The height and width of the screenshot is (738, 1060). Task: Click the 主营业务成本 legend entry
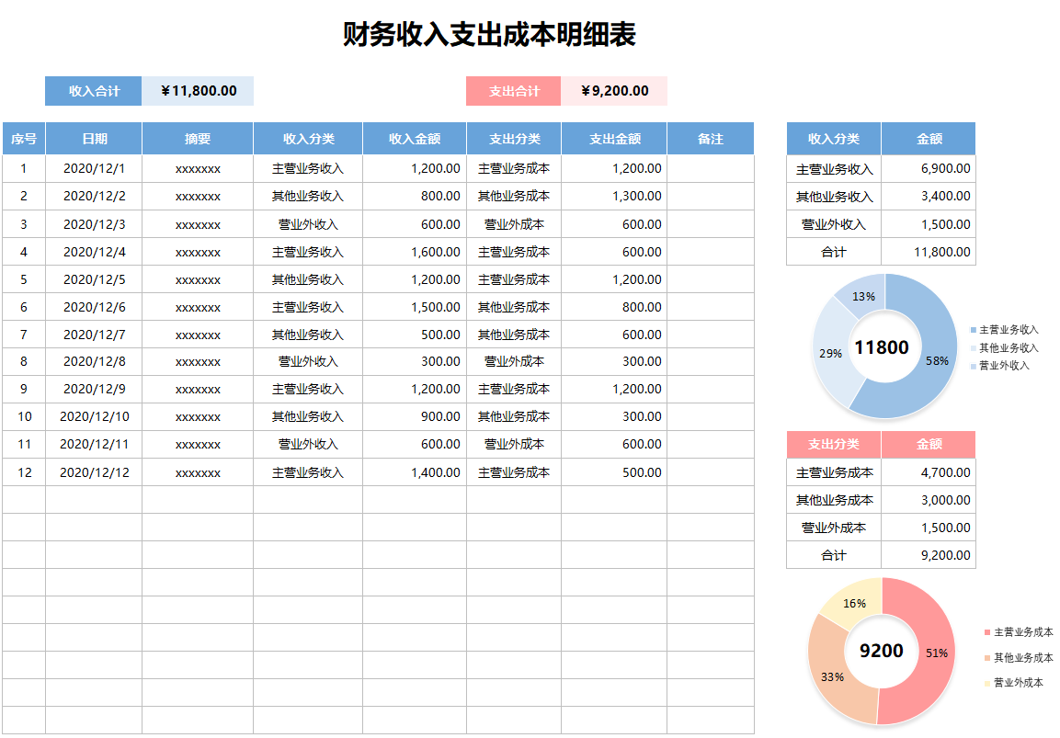click(x=1019, y=632)
